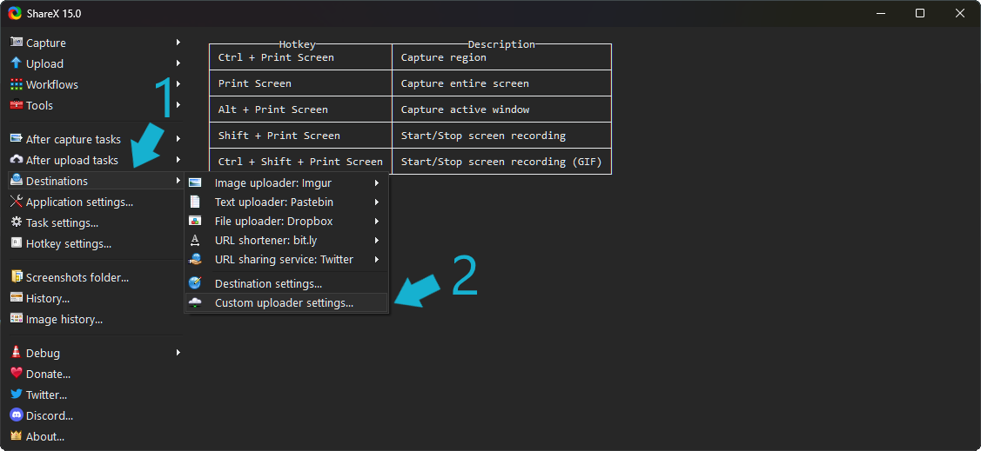
Task: Click the Upload arrow icon
Action: click(x=17, y=63)
